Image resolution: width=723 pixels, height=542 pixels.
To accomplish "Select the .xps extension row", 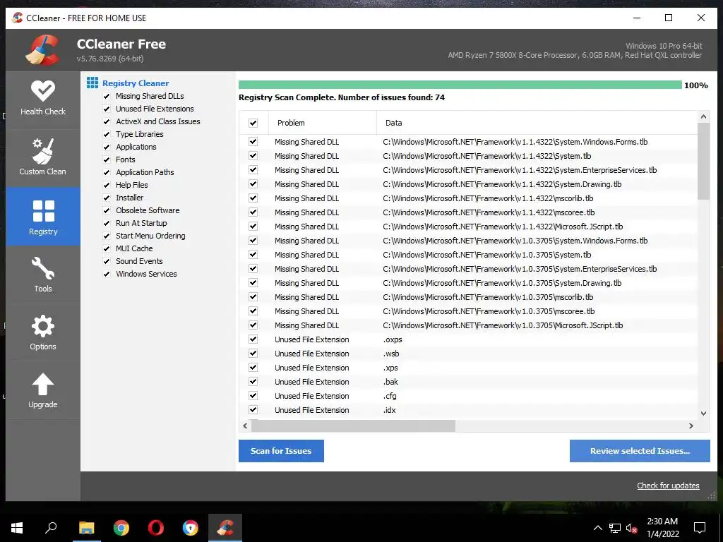I will click(x=468, y=368).
